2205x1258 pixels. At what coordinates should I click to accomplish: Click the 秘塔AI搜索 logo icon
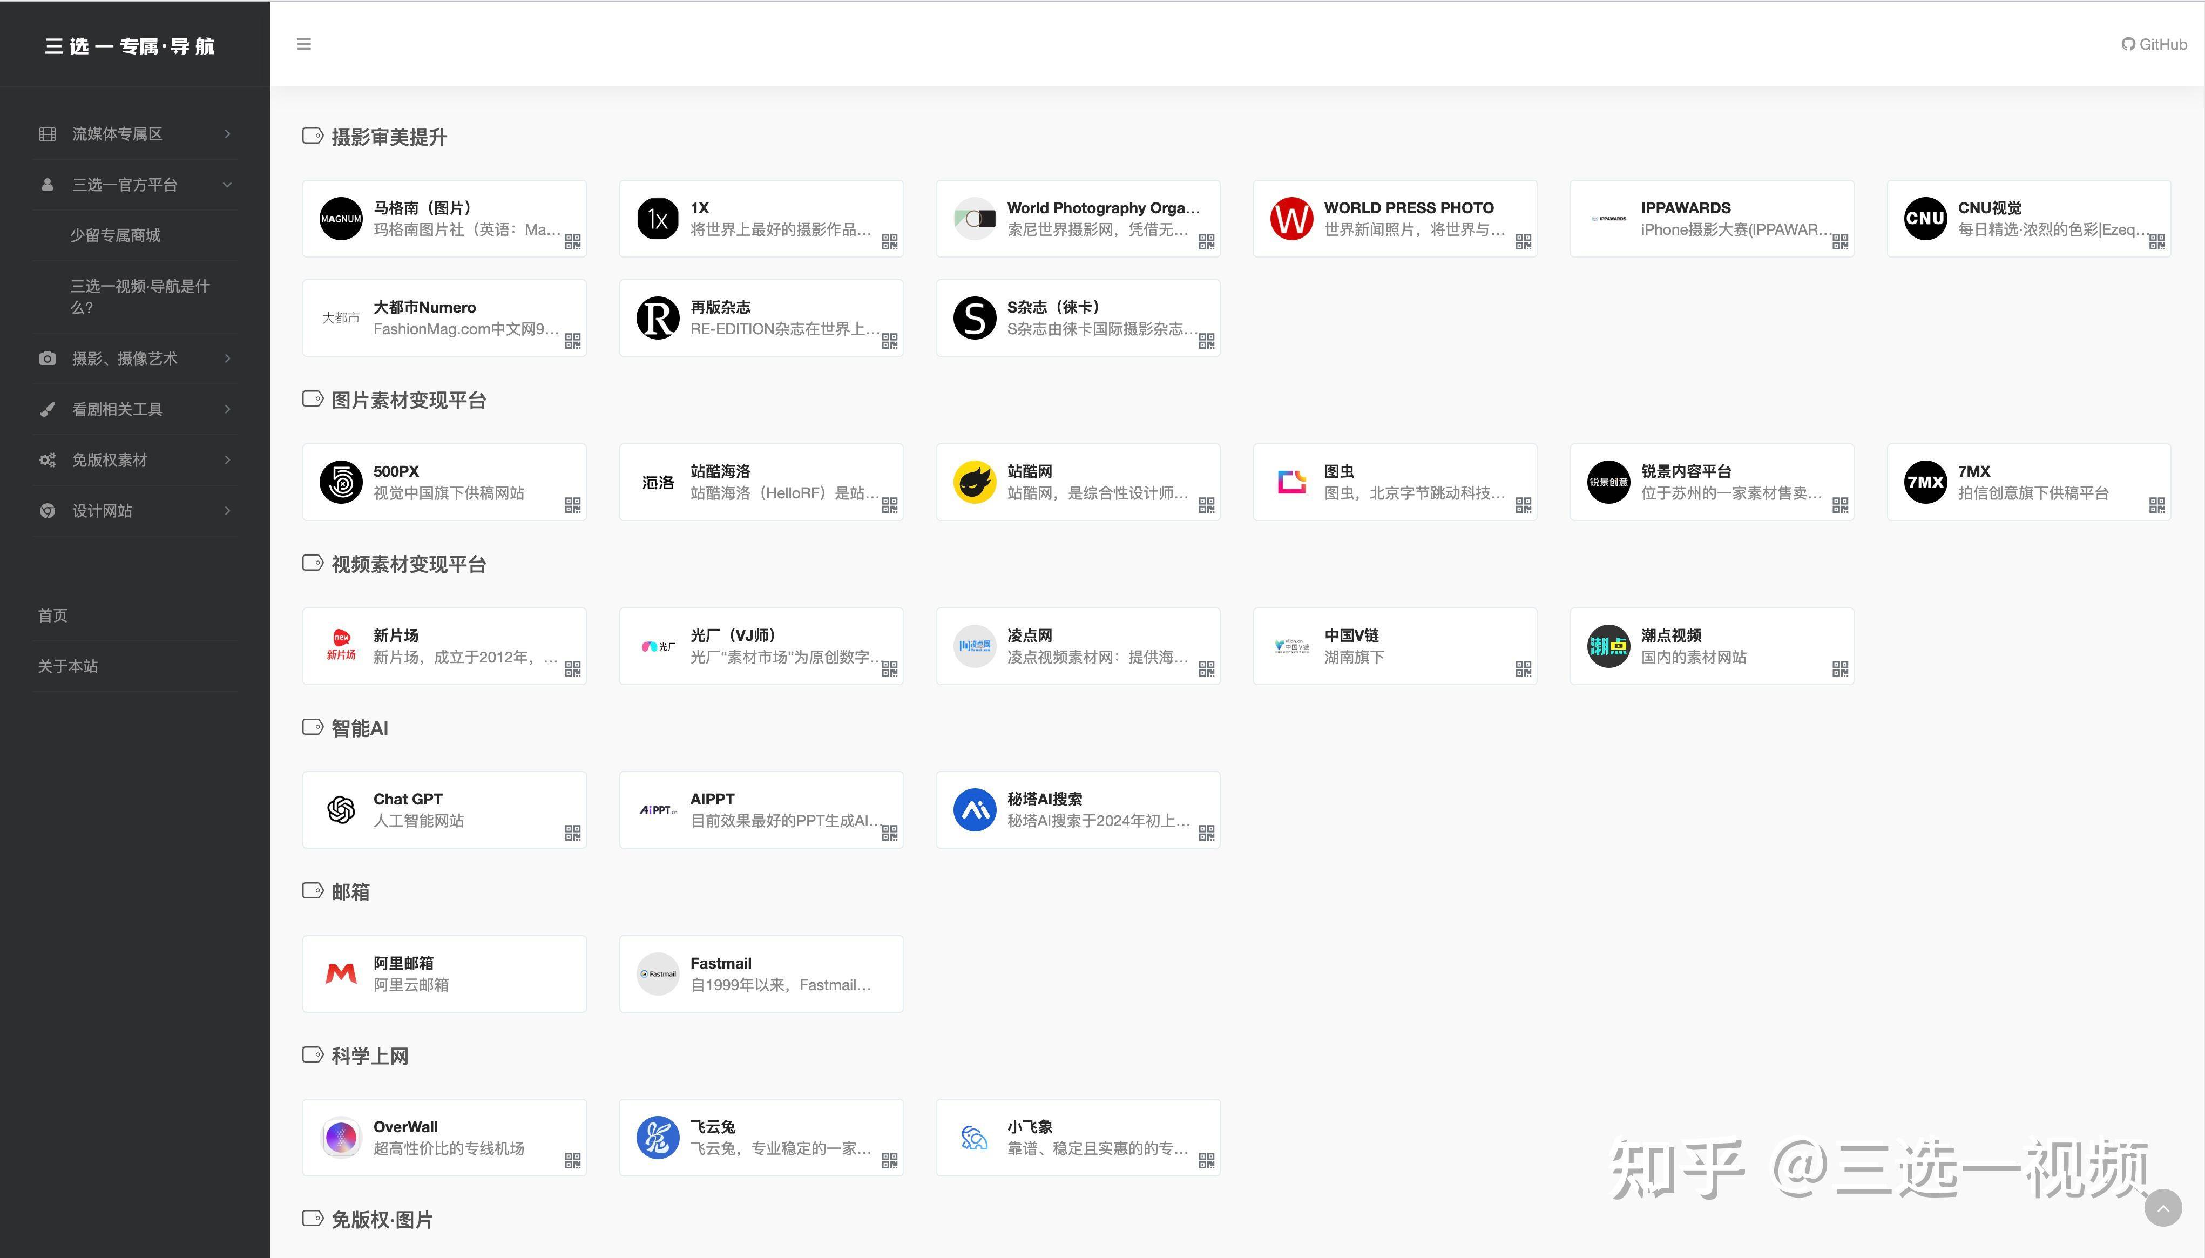[975, 809]
